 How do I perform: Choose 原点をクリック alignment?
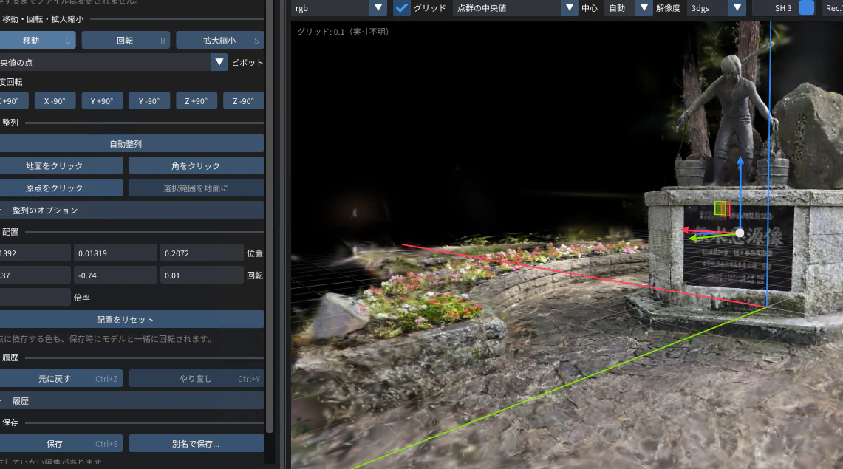(61, 188)
